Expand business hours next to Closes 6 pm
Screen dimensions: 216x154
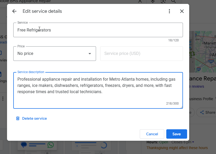click(193, 142)
